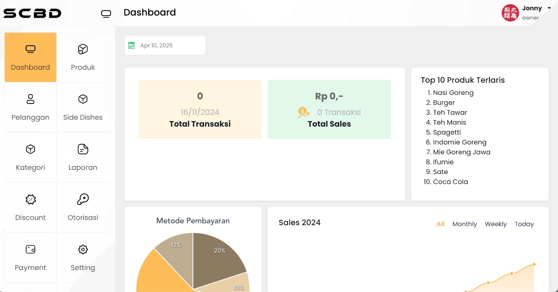Viewport: 558px width, 292px height.
Task: Switch sales chart to Monthly
Action: click(465, 224)
